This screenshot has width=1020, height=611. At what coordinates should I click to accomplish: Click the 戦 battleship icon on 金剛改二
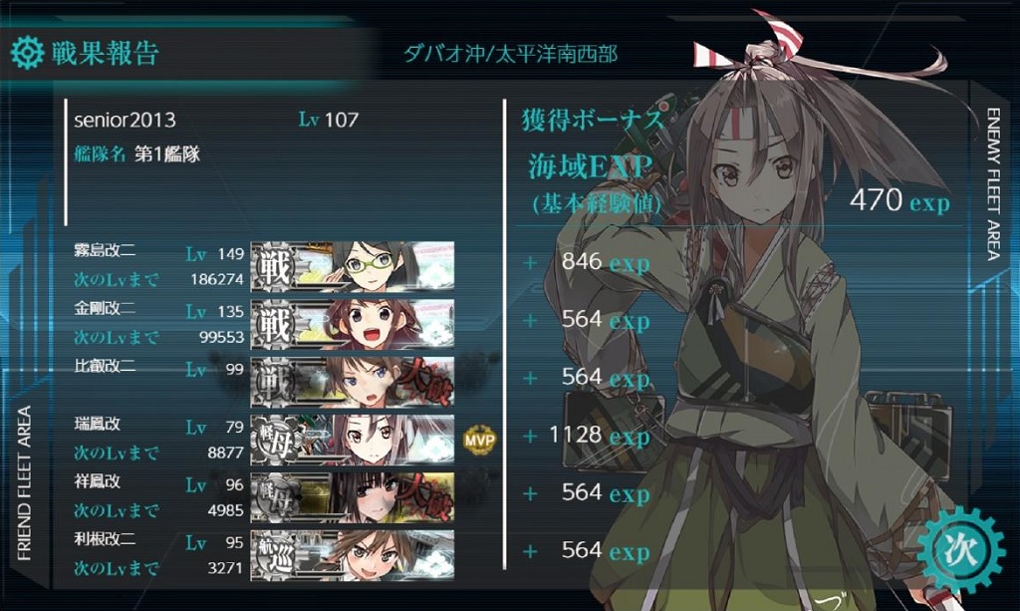[x=275, y=324]
